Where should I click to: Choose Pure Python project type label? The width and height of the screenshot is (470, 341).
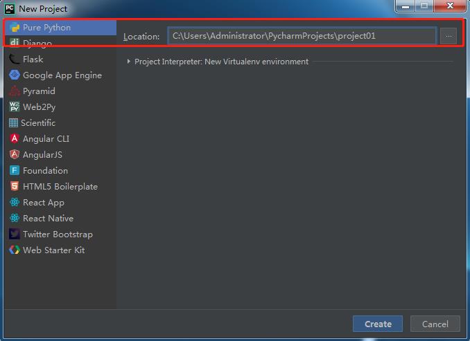coord(46,28)
